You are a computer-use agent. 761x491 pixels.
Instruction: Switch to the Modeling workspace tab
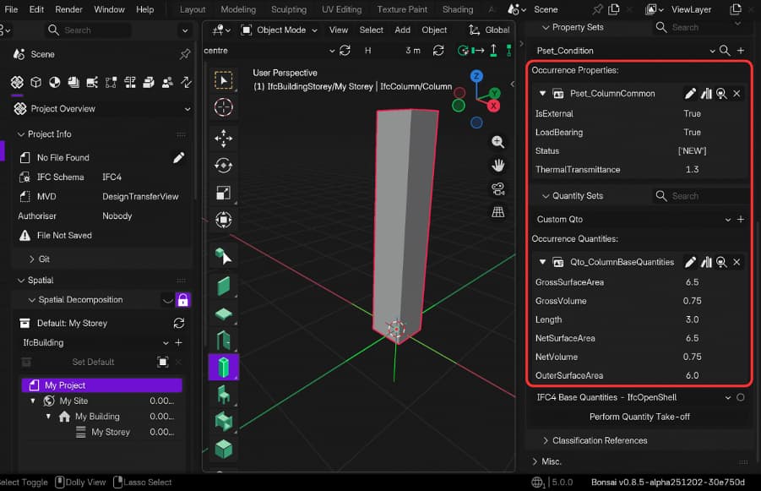(238, 10)
